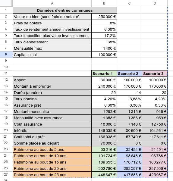Click the Capital initial 100 000 € value
Screen dimensions: 173x181
[104, 55]
